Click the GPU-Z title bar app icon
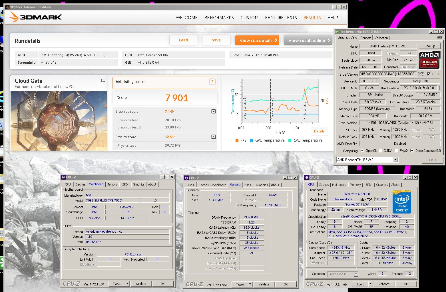The width and height of the screenshot is (446, 292). point(337,32)
